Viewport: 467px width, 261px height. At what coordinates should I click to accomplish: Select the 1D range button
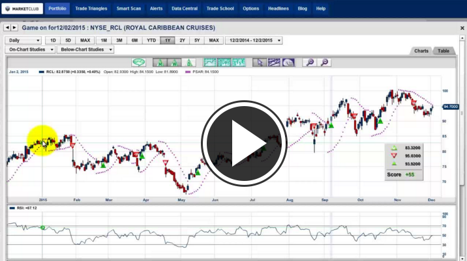[53, 40]
